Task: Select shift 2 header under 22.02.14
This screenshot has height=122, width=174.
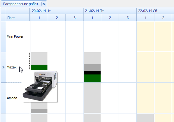Action: coord(163,18)
